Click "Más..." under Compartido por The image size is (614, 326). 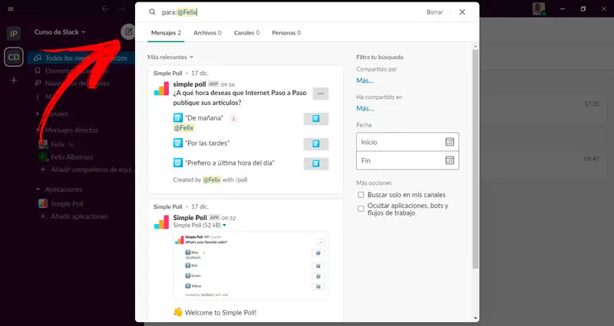click(365, 80)
